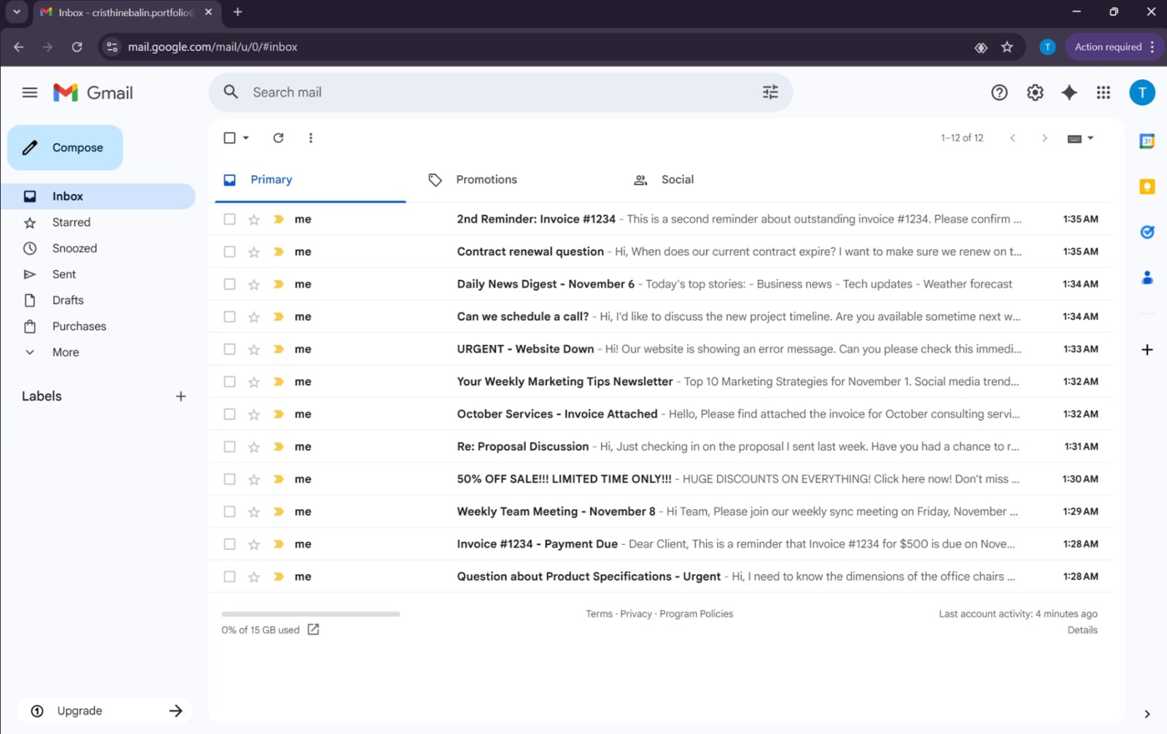
Task: Select October Services - Invoice Attached checkbox
Action: coord(230,414)
